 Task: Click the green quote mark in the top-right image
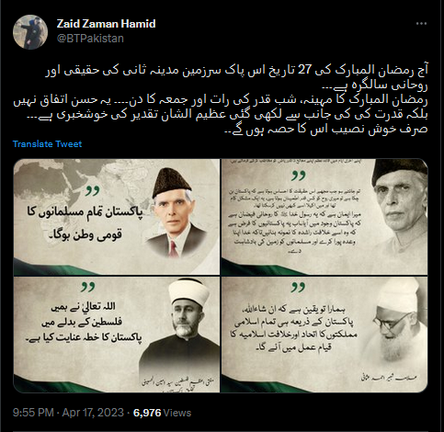coord(298,176)
